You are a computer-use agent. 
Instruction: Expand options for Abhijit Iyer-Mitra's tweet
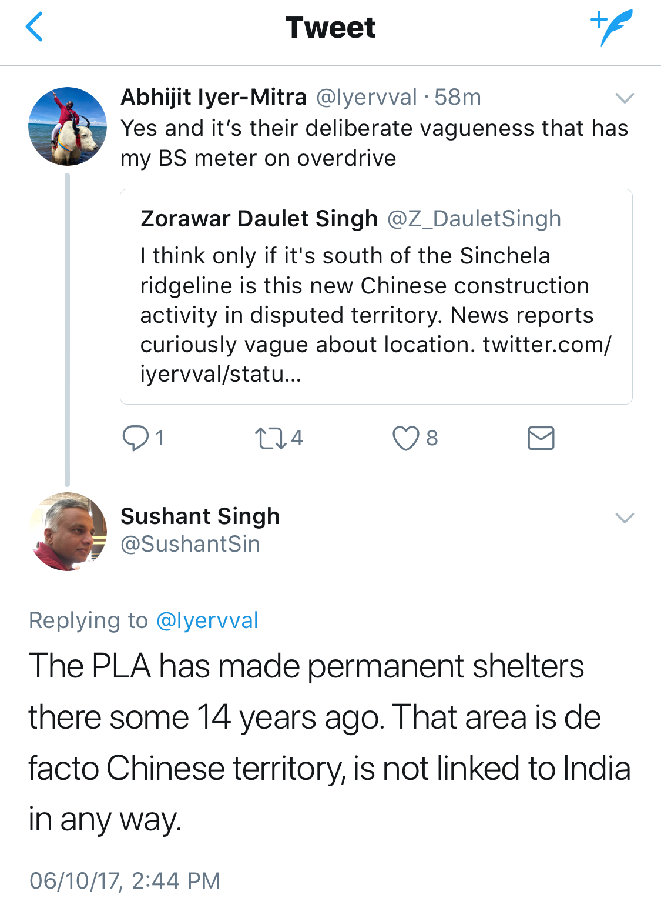tap(624, 98)
